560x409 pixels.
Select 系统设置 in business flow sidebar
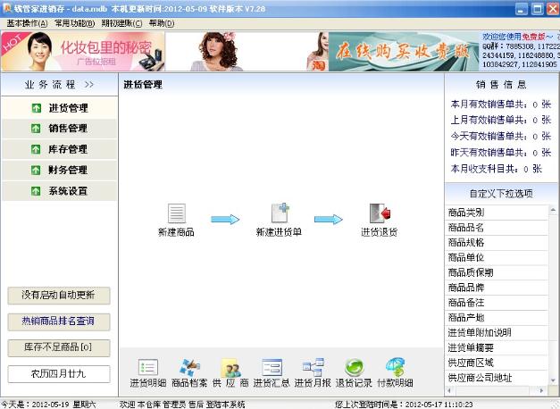pyautogui.click(x=59, y=191)
